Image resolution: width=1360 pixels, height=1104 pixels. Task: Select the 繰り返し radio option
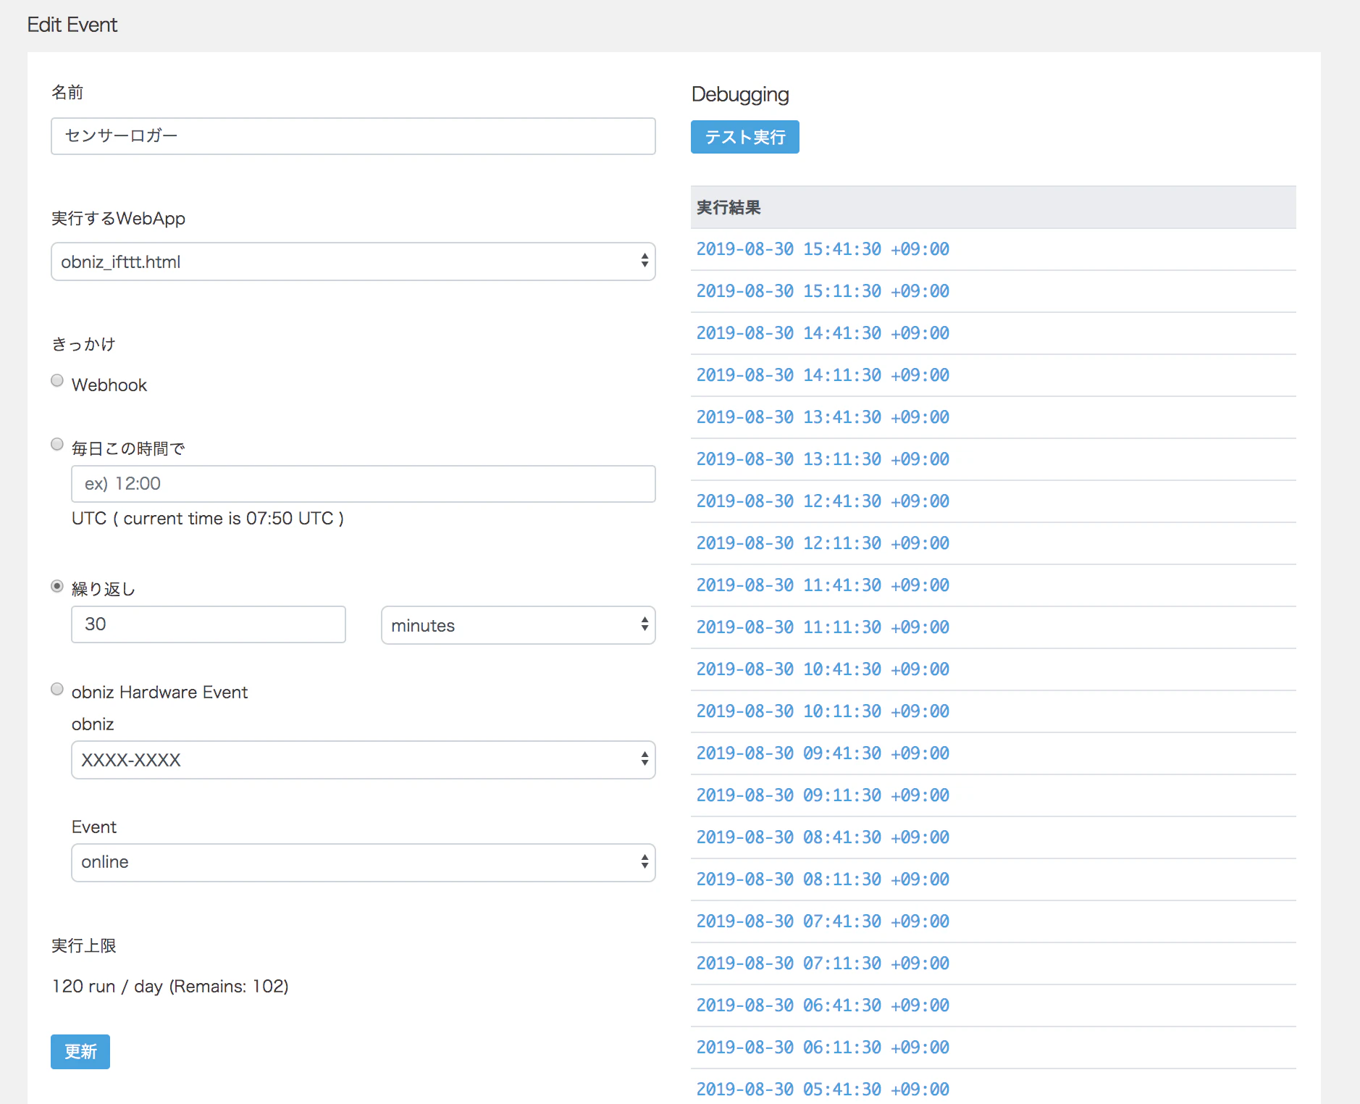(x=57, y=586)
